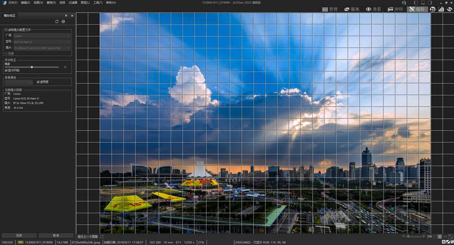Screen dimensions: 454x245
Task: Click the manual correction strength slider
Action: pyautogui.click(x=32, y=67)
